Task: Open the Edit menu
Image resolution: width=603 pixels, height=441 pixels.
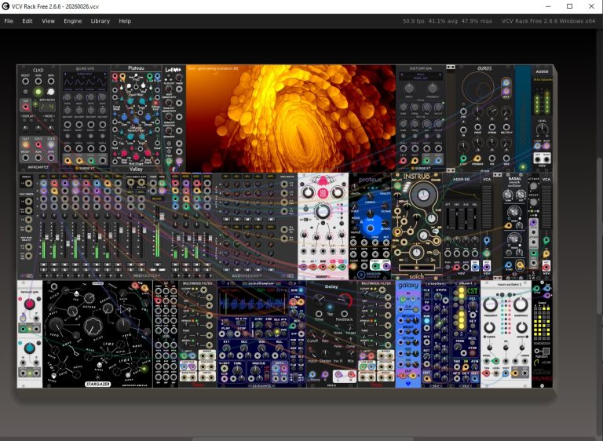Action: point(27,21)
